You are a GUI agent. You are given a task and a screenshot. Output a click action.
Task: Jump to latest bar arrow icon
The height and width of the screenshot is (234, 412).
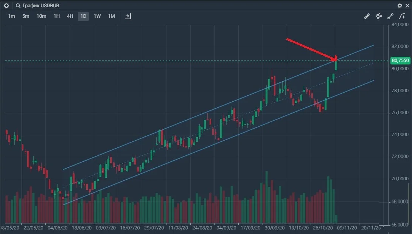click(128, 16)
